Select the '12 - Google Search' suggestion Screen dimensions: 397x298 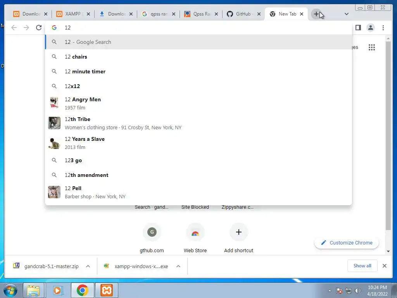coord(198,42)
